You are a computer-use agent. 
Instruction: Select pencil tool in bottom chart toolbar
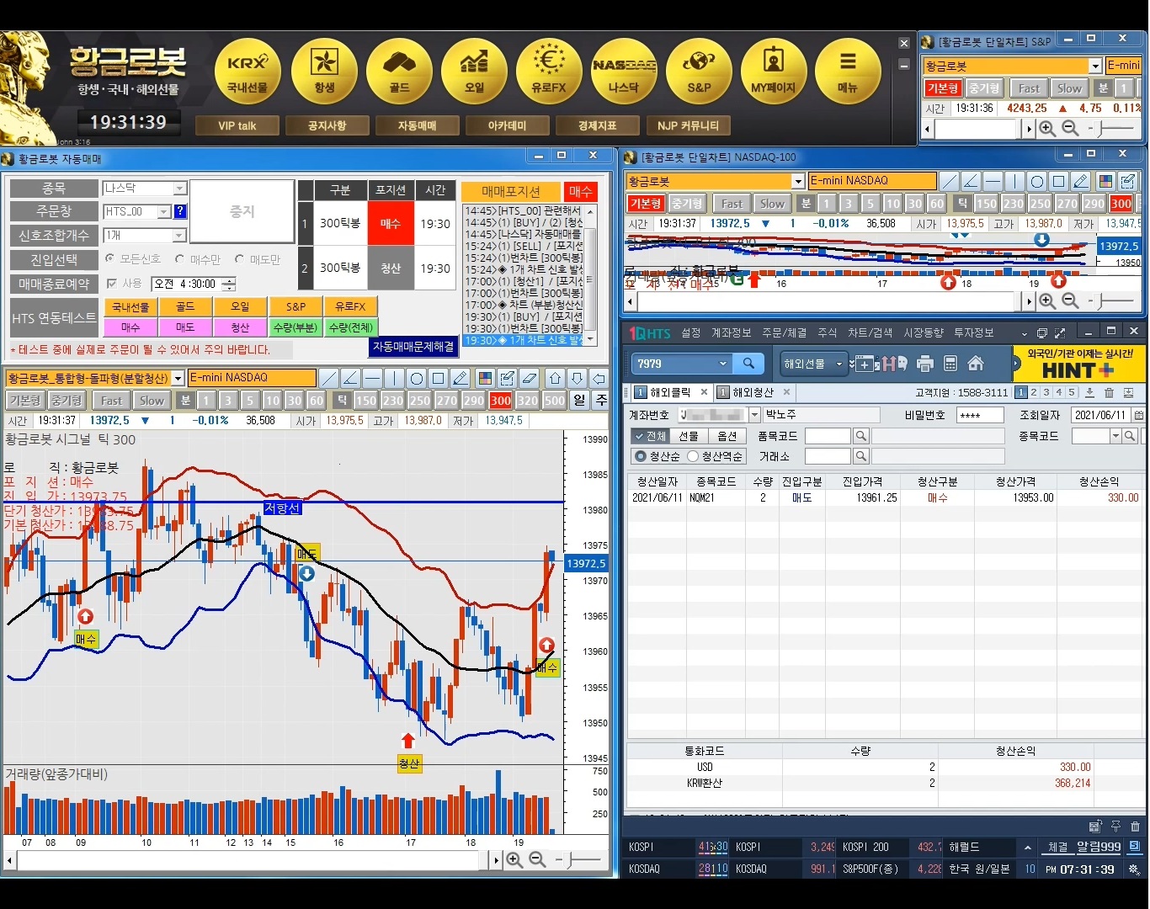(460, 378)
